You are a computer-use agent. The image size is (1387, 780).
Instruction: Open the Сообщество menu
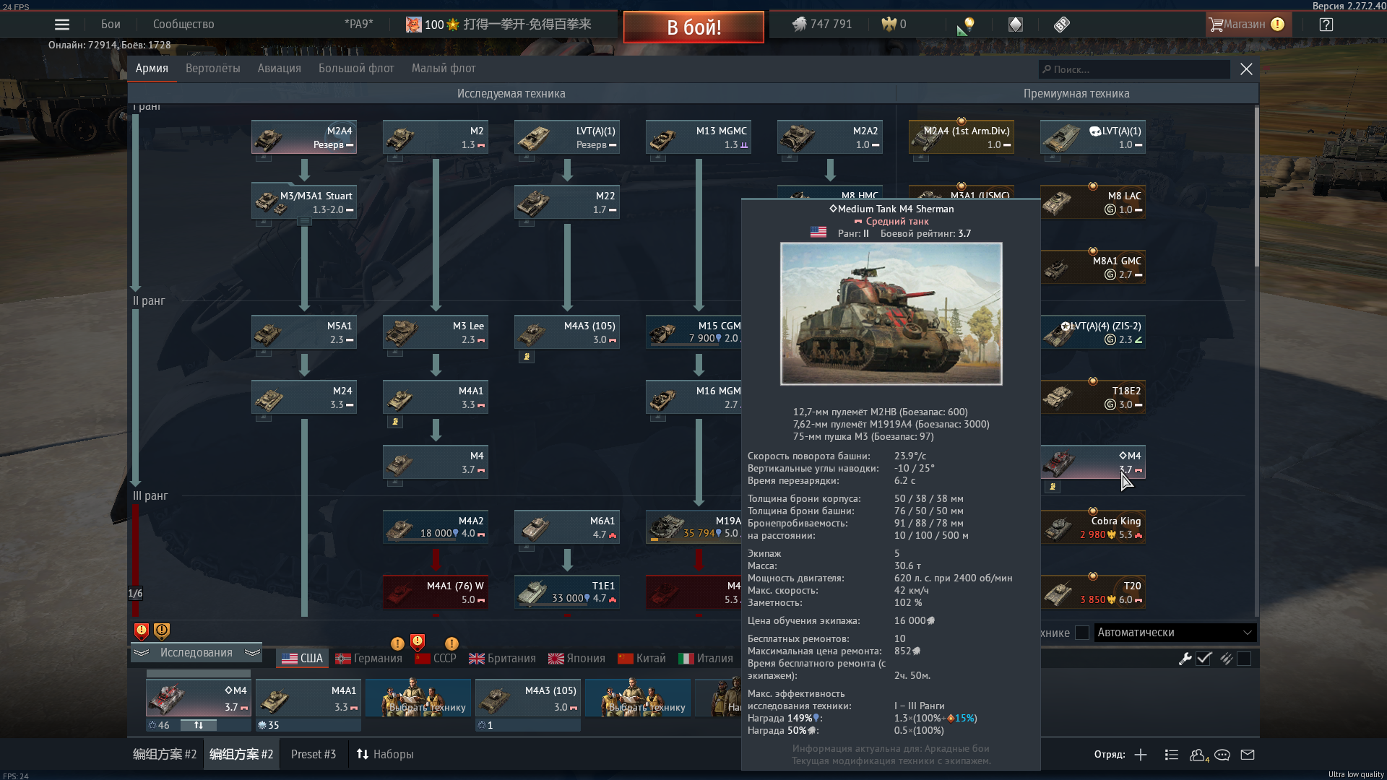(183, 25)
